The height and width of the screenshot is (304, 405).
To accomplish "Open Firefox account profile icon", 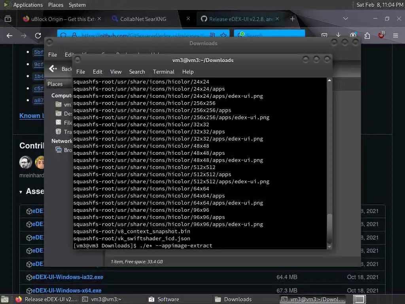I will click(353, 35).
